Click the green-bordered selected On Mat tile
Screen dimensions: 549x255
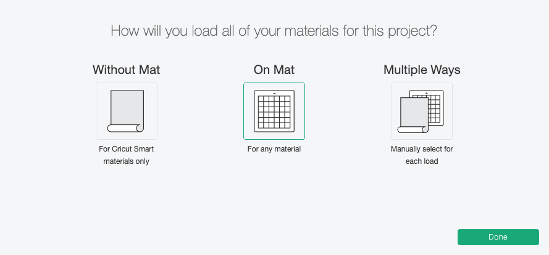pyautogui.click(x=274, y=111)
